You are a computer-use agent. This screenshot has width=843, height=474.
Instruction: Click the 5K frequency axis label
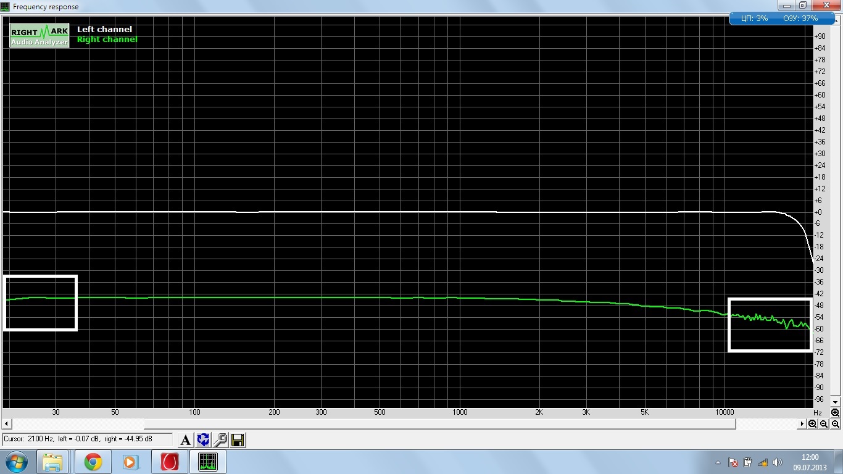(644, 412)
